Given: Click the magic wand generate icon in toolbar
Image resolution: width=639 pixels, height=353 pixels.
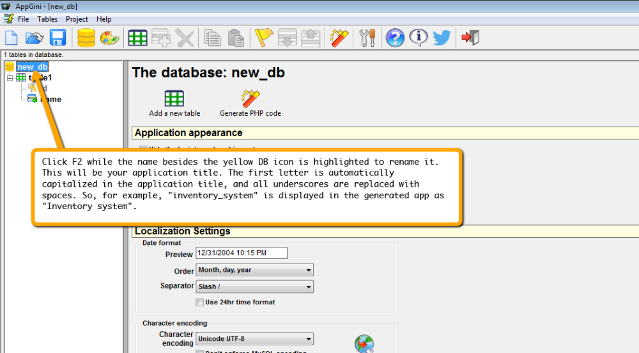Looking at the screenshot, I should coord(339,38).
